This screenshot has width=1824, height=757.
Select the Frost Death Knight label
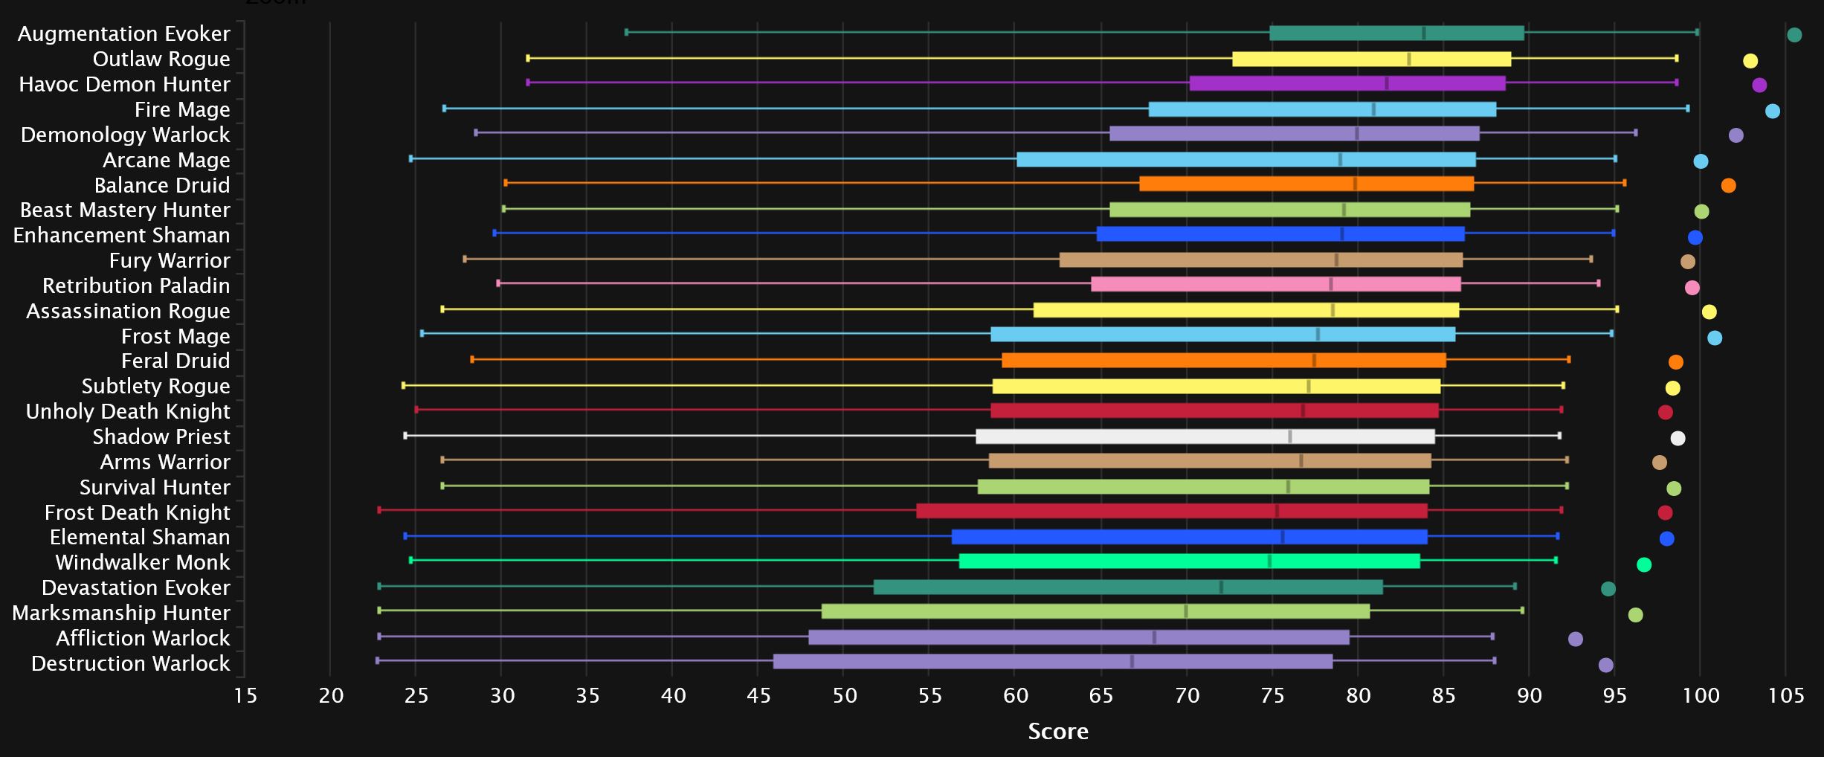pos(138,513)
